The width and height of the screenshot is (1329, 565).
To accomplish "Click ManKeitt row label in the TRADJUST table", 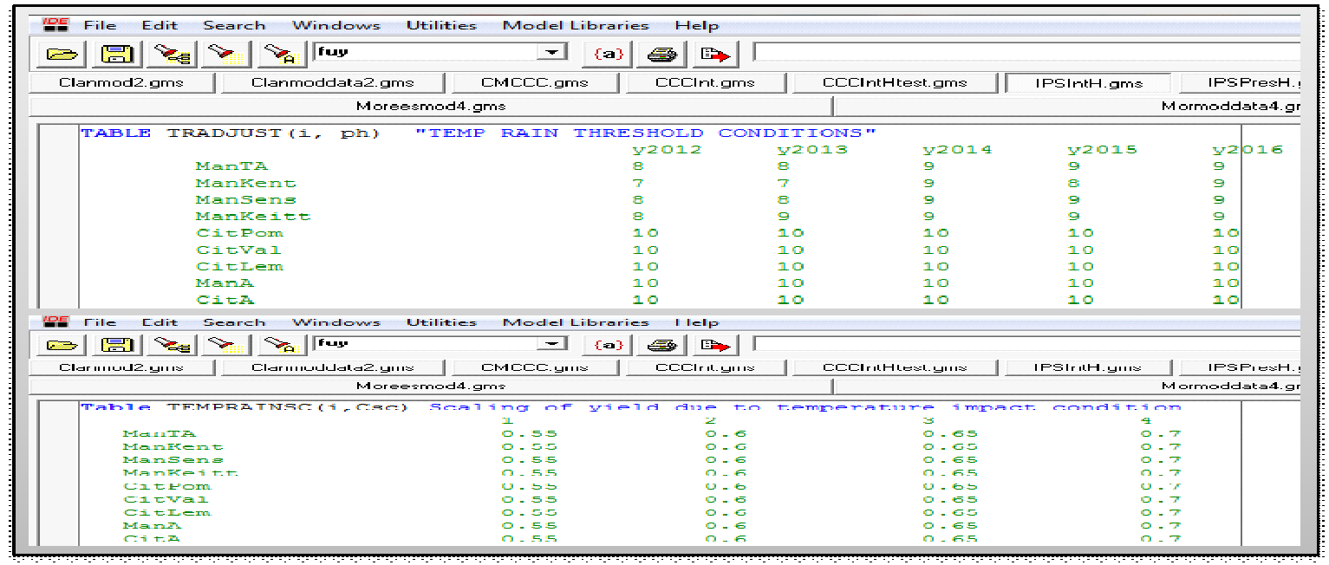I will [253, 217].
